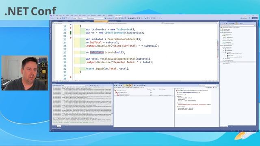Open the Edit menu

point(57,16)
